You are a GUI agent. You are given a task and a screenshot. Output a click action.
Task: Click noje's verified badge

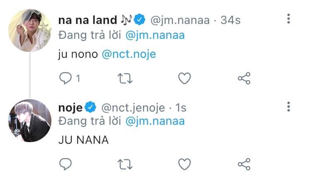pyautogui.click(x=91, y=108)
